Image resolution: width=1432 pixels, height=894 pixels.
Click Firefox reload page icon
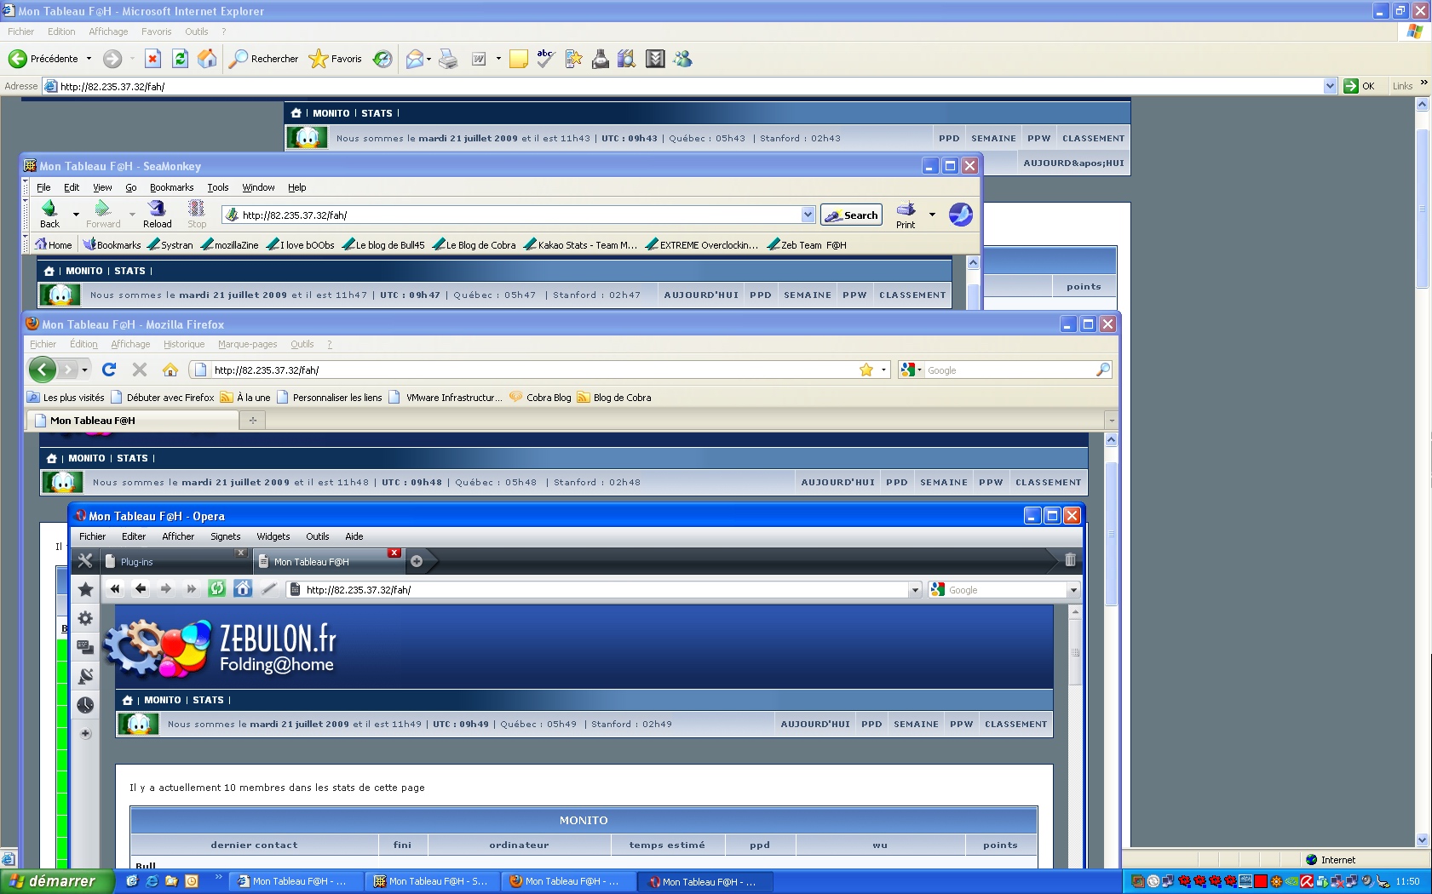click(x=109, y=370)
